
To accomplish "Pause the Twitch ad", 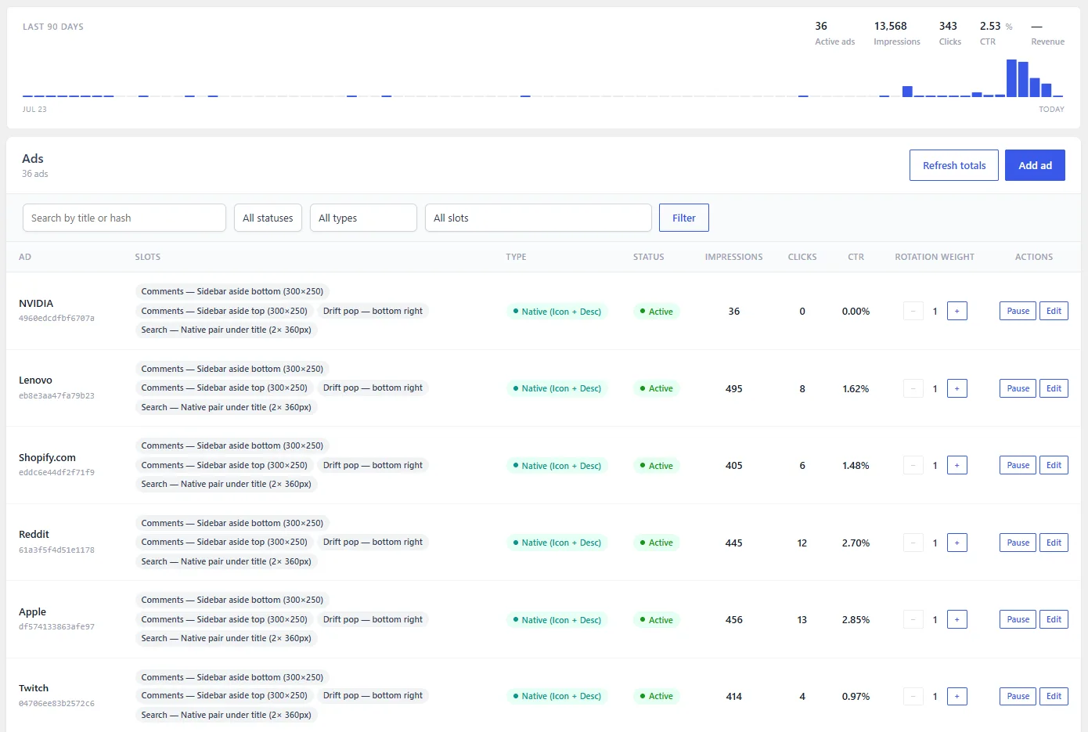I will coord(1018,696).
